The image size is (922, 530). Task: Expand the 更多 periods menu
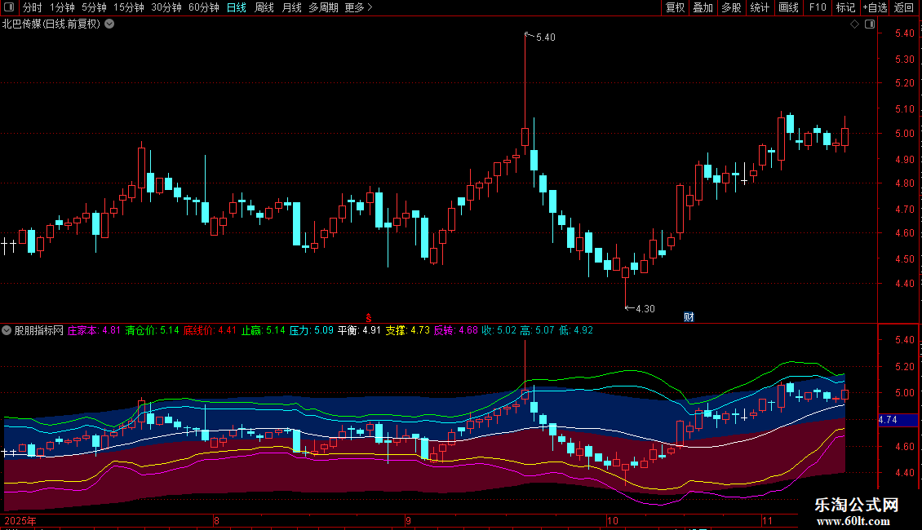click(358, 8)
